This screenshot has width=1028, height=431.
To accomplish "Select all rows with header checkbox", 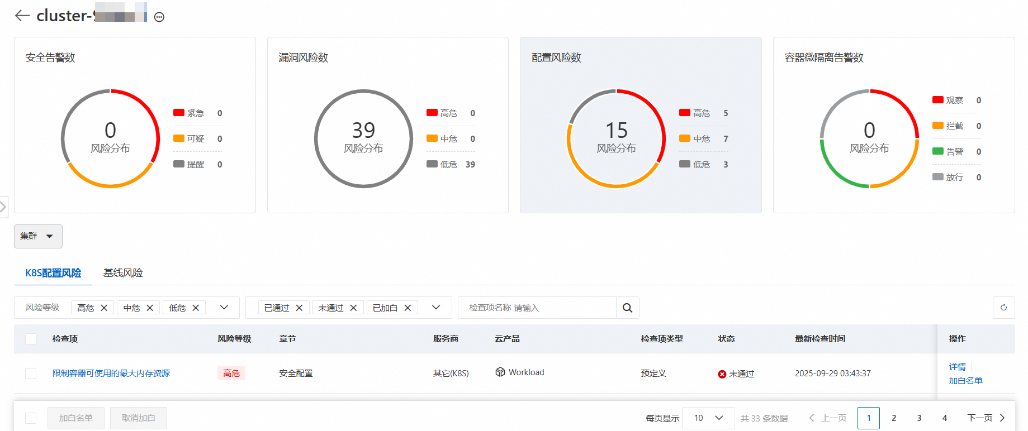I will coord(31,339).
